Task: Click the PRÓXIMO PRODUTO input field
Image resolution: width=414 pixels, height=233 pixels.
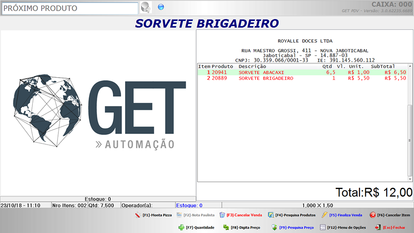Action: 70,9
